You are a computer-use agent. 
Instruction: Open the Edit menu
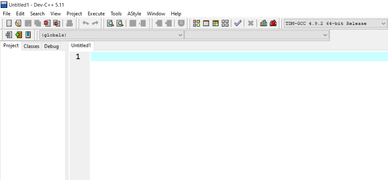(20, 14)
